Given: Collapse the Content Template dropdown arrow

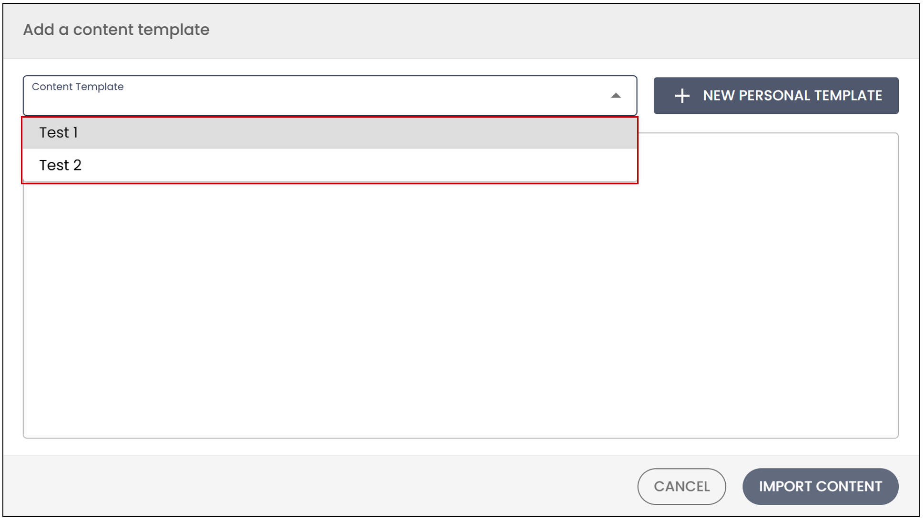Looking at the screenshot, I should pos(616,96).
